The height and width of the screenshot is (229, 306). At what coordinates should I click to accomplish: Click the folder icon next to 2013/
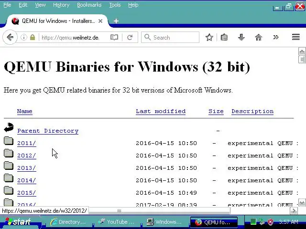point(9,166)
